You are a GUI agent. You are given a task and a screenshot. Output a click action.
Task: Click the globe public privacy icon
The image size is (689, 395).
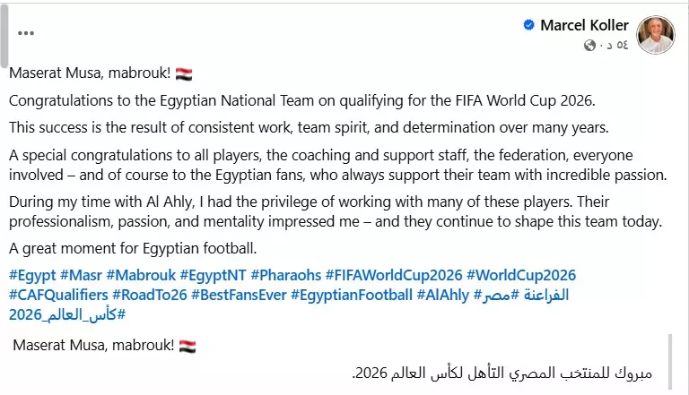point(589,46)
